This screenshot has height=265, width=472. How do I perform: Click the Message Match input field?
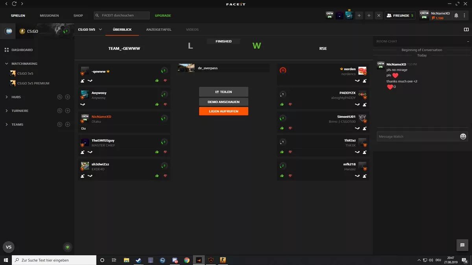pyautogui.click(x=418, y=136)
